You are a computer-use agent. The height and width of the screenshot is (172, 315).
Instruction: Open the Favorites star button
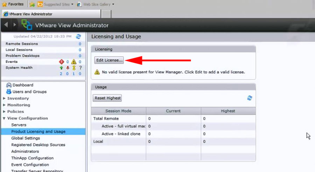tap(13, 4)
